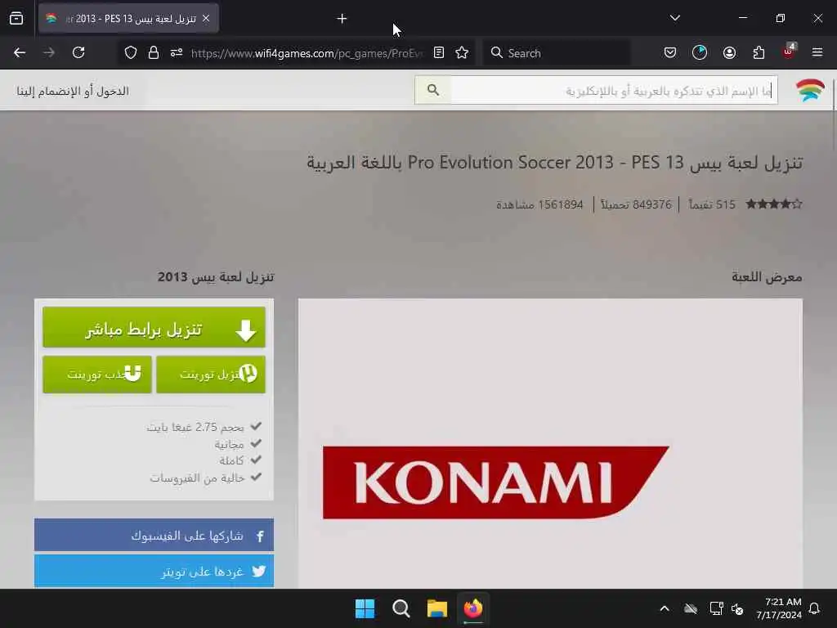The width and height of the screenshot is (837, 628).
Task: Click خالية من الفيروسات virus-free line
Action: click(x=205, y=478)
